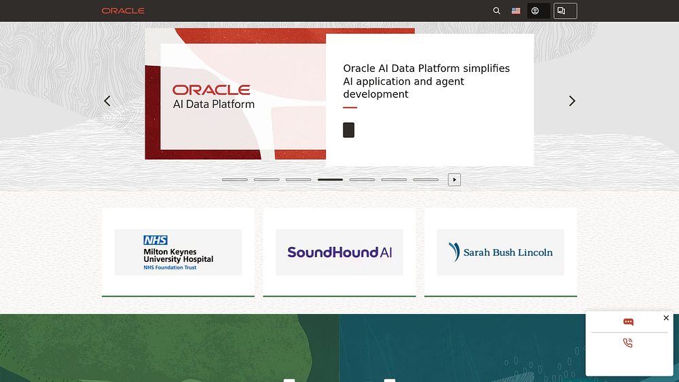
Task: Click the Oracle logo in header
Action: pos(123,11)
